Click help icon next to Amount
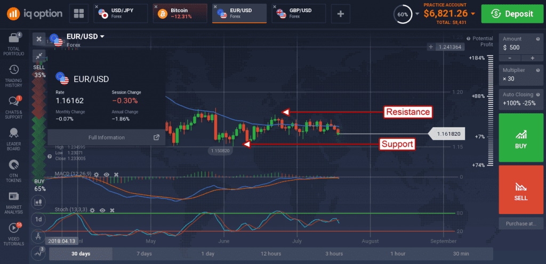The image size is (546, 264). [x=538, y=39]
